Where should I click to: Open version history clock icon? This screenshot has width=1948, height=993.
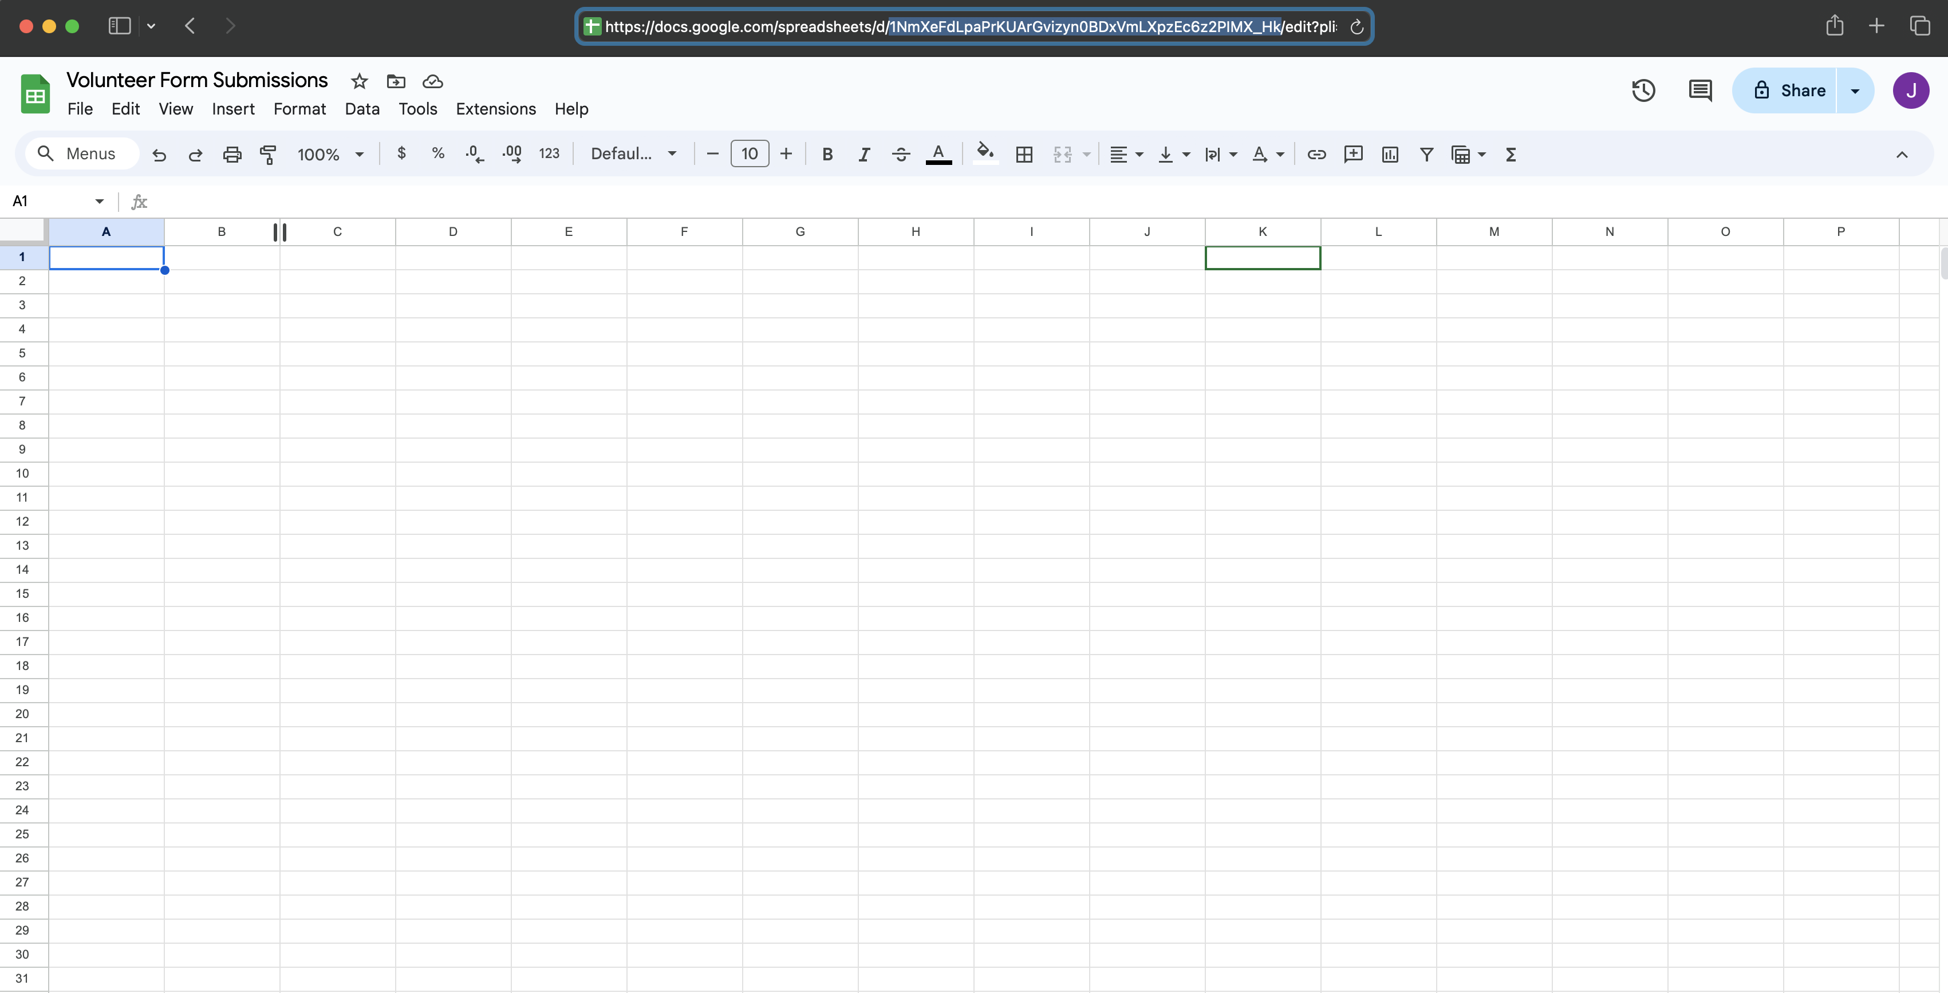(x=1642, y=90)
